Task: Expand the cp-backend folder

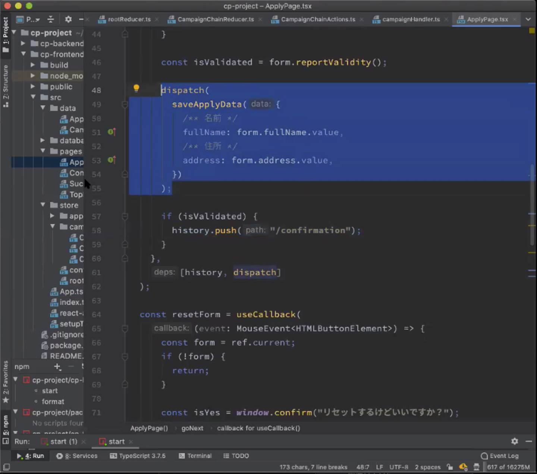Action: (23, 44)
